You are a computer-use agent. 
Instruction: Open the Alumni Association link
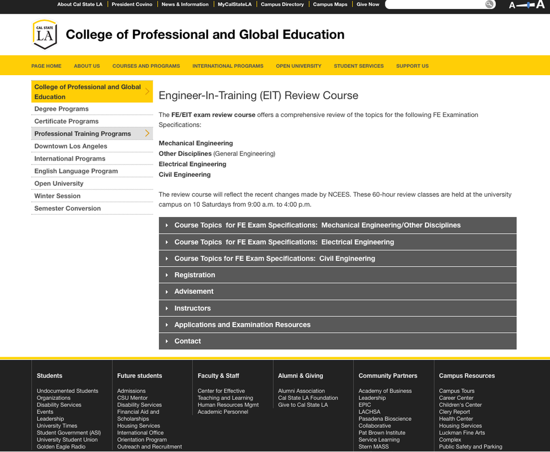click(302, 390)
